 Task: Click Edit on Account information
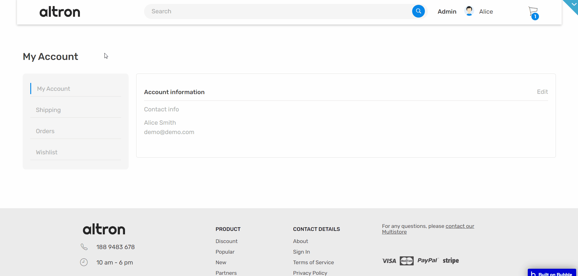pos(542,92)
